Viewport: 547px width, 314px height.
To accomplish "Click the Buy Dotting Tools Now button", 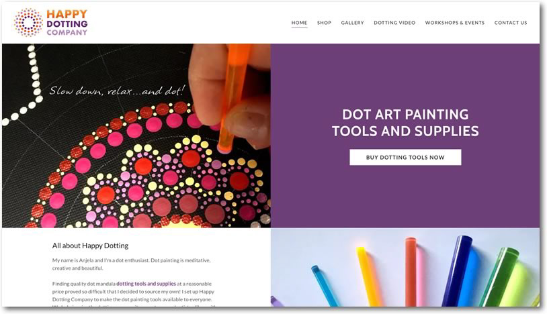I will tap(405, 158).
